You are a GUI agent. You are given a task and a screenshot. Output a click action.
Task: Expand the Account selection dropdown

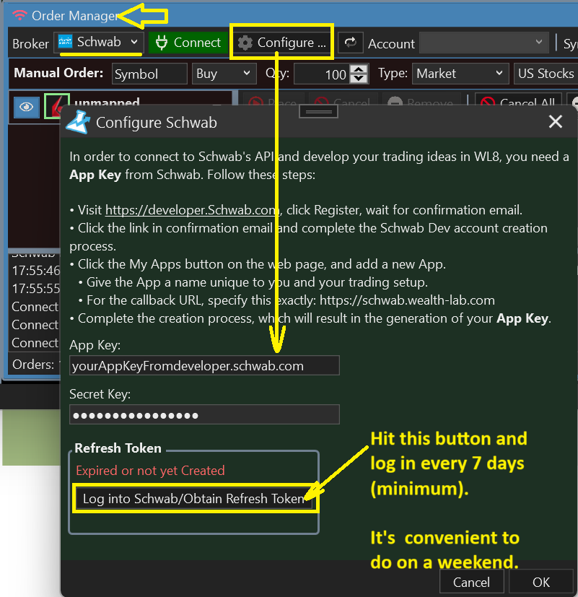tap(483, 43)
